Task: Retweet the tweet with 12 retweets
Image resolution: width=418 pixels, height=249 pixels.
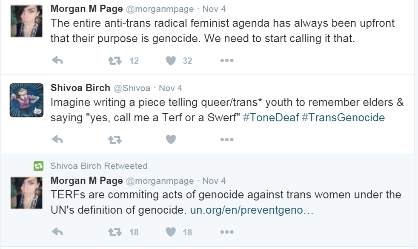Action: click(x=115, y=61)
